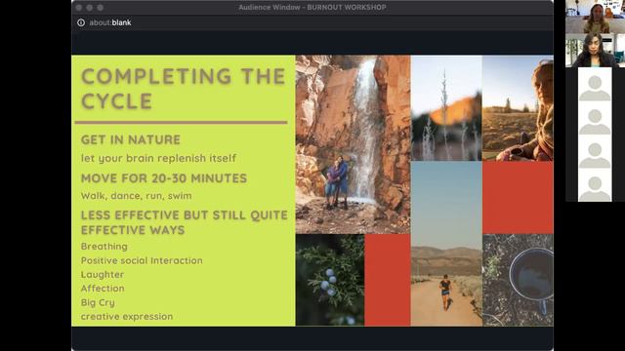
Task: Click the coffee mug on ground photo
Action: point(518,280)
